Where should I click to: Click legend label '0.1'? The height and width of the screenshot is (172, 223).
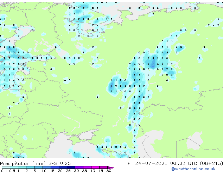tap(4, 171)
